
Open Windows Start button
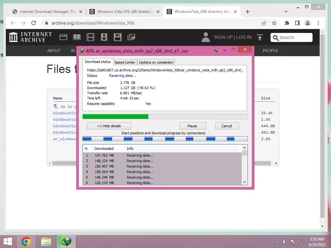point(8,242)
